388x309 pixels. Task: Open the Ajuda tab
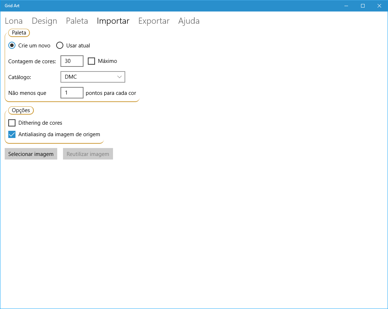tap(189, 21)
